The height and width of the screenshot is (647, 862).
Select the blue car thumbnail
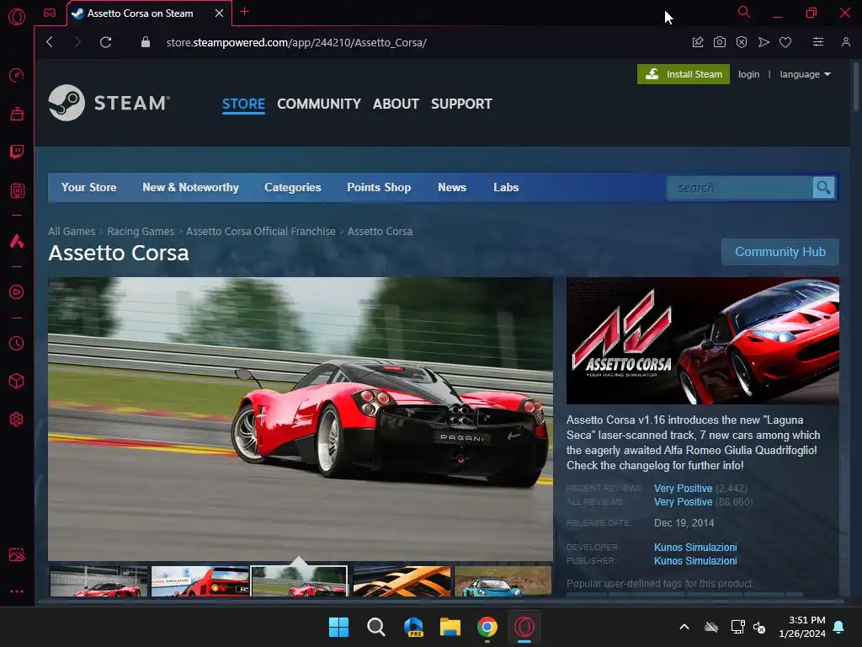click(503, 581)
